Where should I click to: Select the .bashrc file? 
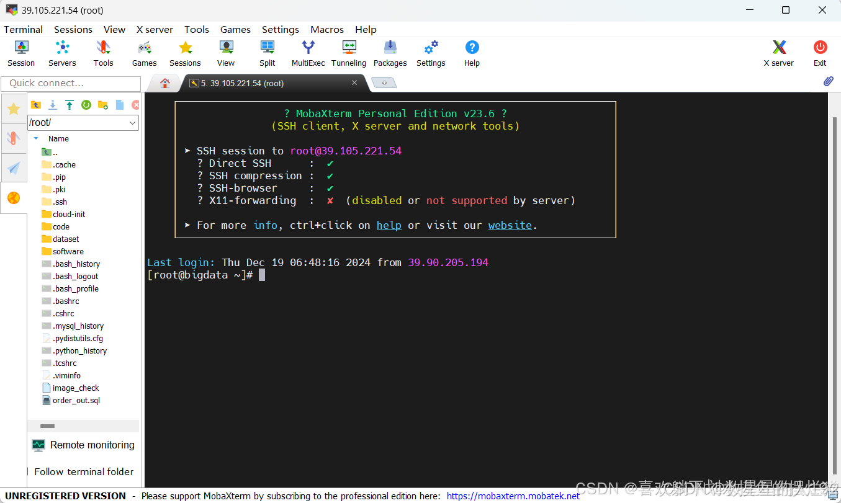pos(60,301)
